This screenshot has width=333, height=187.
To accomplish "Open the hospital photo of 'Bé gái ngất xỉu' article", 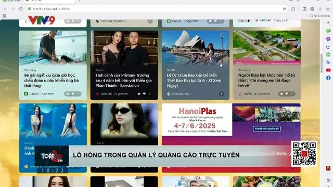I will point(53,47).
